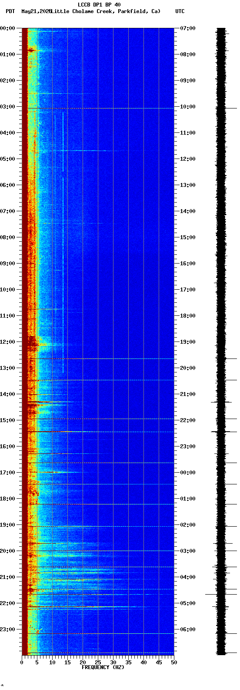
Task: Click the 'PDT' timezone label
Action: pos(10,11)
